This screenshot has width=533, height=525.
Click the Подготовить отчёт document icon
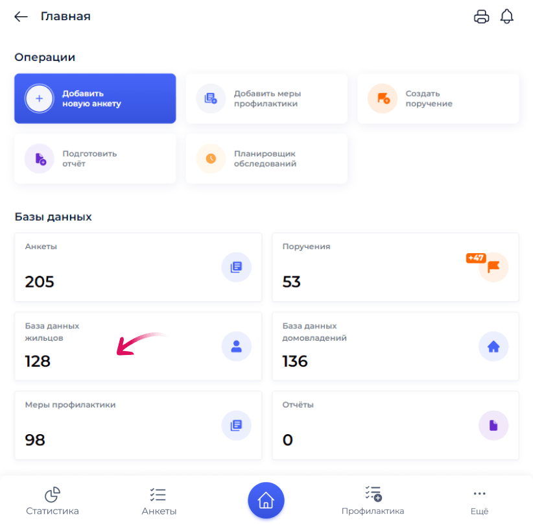[40, 159]
